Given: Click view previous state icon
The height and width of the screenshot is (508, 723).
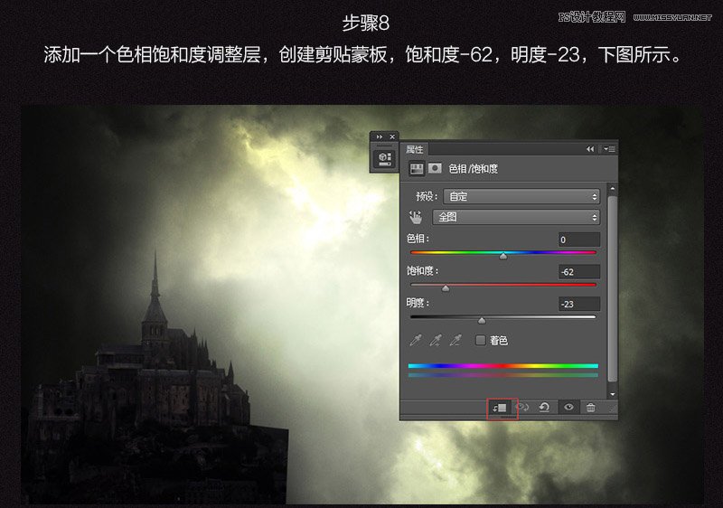Looking at the screenshot, I should (x=522, y=408).
